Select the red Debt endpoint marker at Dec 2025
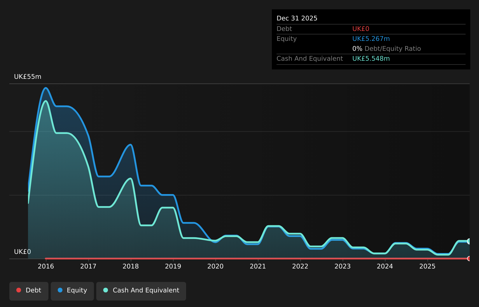This screenshot has height=307, width=479. pyautogui.click(x=469, y=259)
